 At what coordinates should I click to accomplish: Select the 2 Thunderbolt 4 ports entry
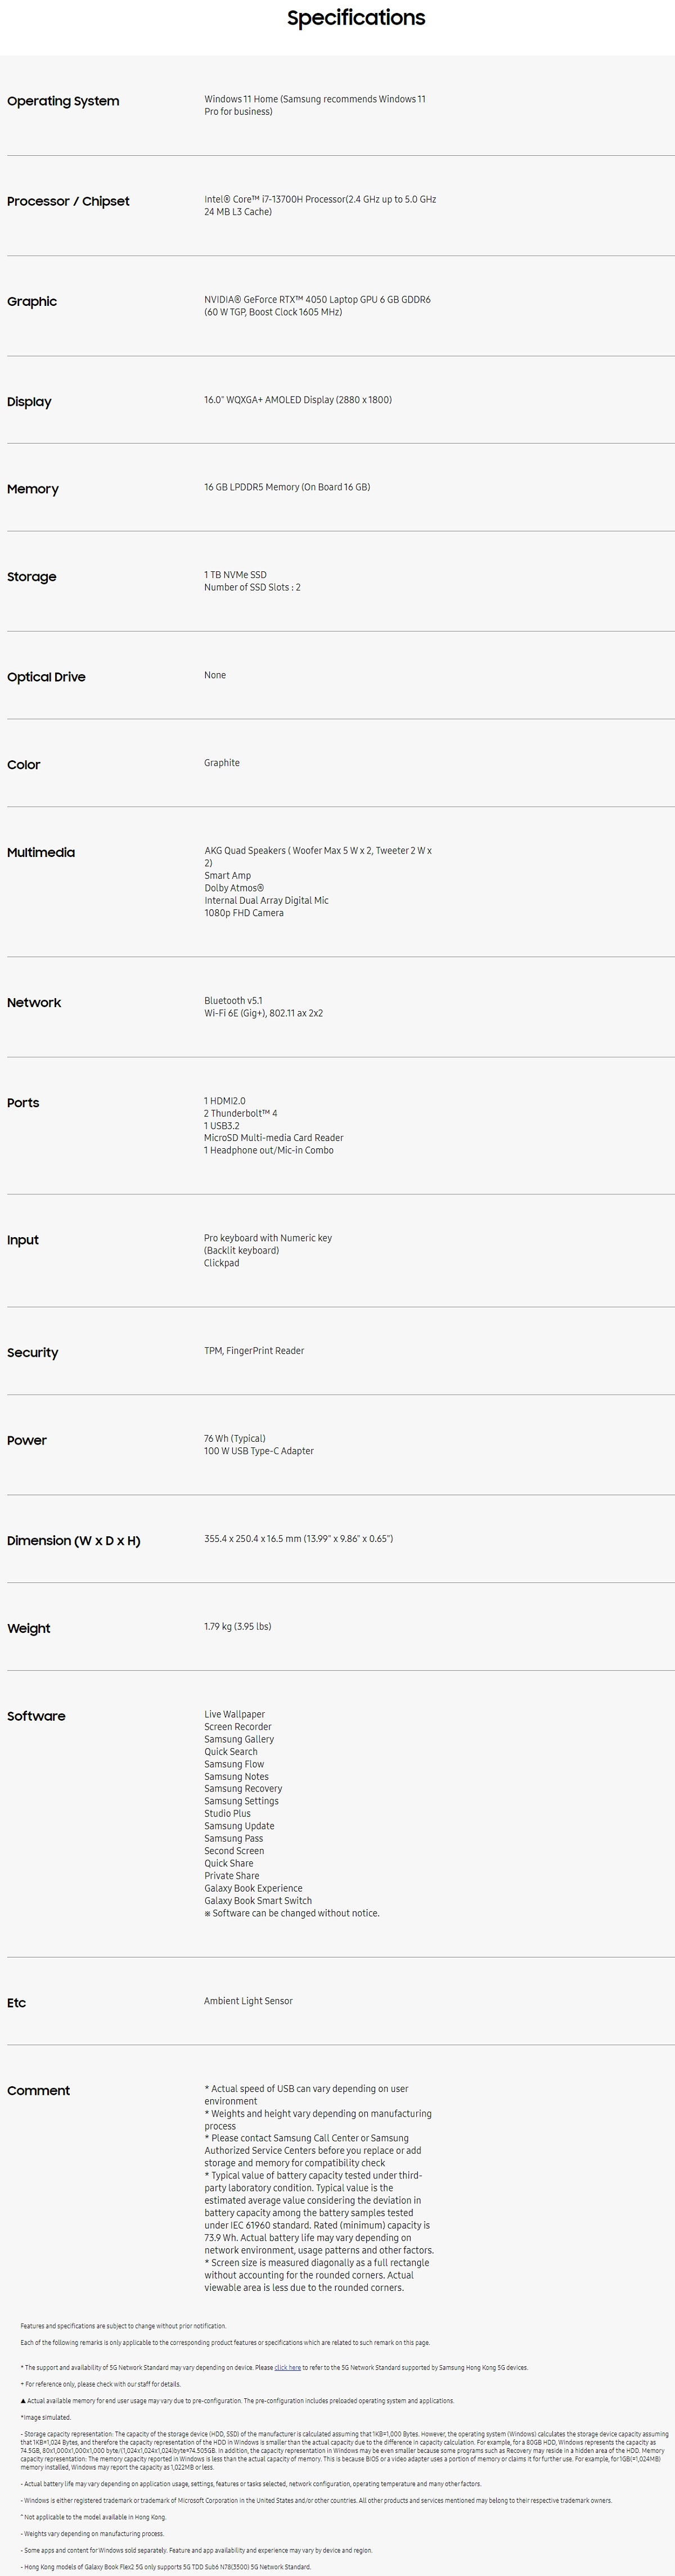pos(241,1113)
